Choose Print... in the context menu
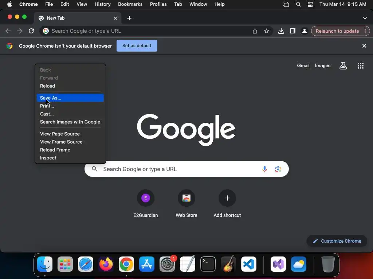This screenshot has height=279, width=373. 70,106
